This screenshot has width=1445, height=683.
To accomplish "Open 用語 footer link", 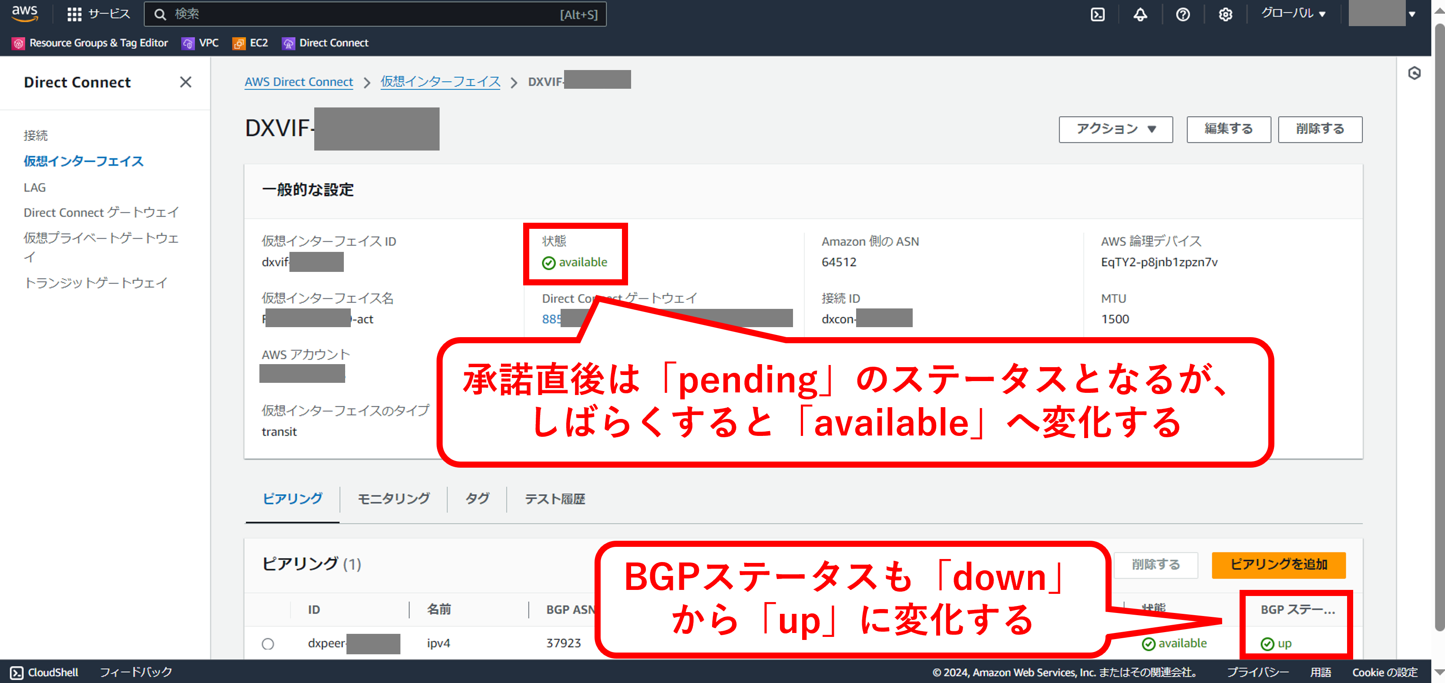I will 1321,673.
